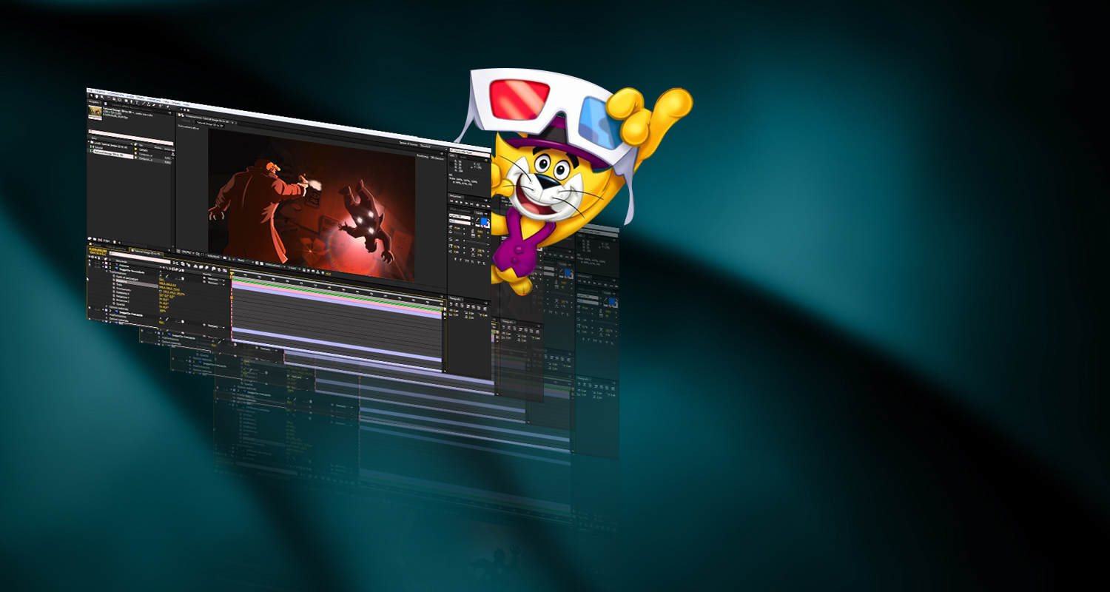
Task: Hide layer 3 with its eye toggle
Action: coord(90,308)
